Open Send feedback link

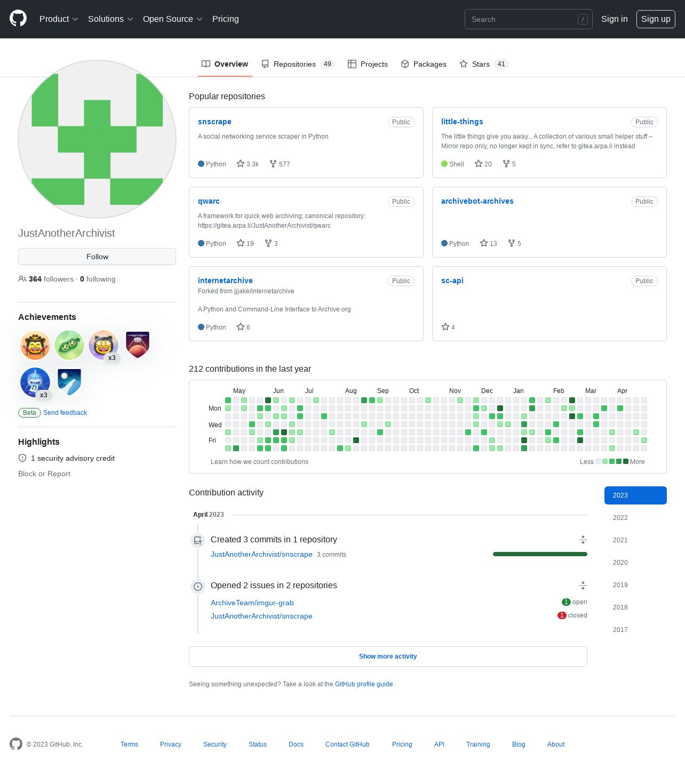65,413
